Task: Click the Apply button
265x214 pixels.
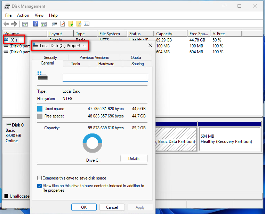Action: tap(140, 207)
